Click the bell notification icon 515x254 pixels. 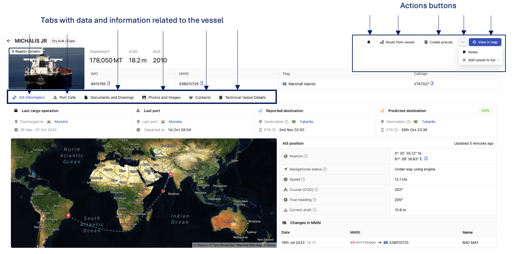pyautogui.click(x=368, y=42)
